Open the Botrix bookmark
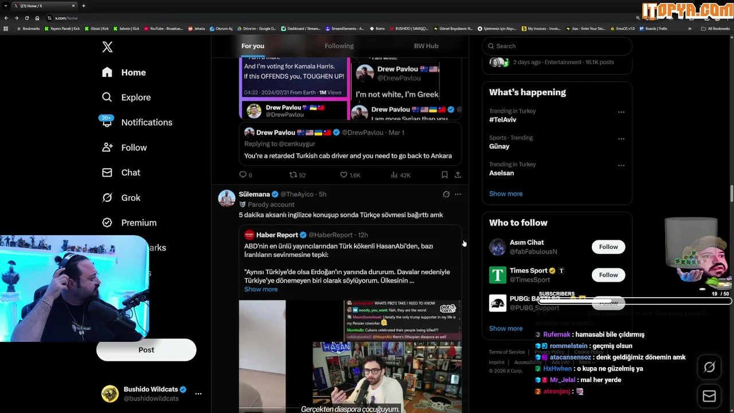Viewport: 734px width, 413px height. point(377,29)
